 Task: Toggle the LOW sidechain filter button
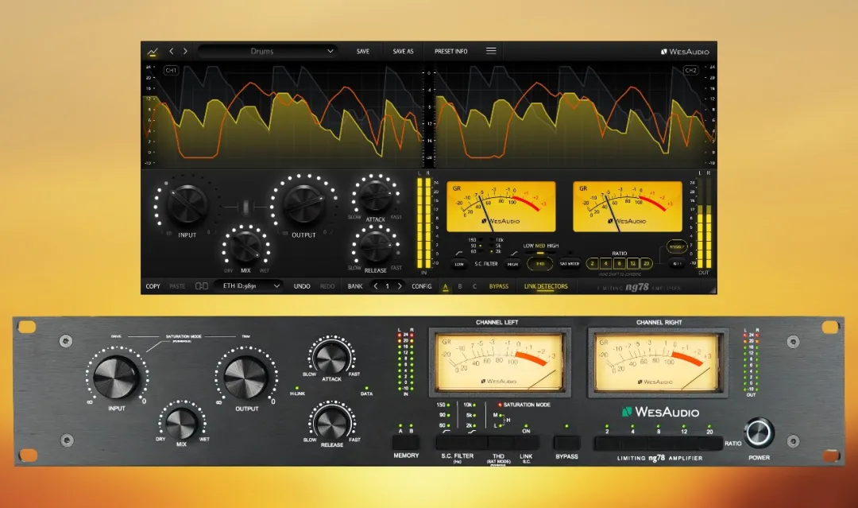click(459, 265)
